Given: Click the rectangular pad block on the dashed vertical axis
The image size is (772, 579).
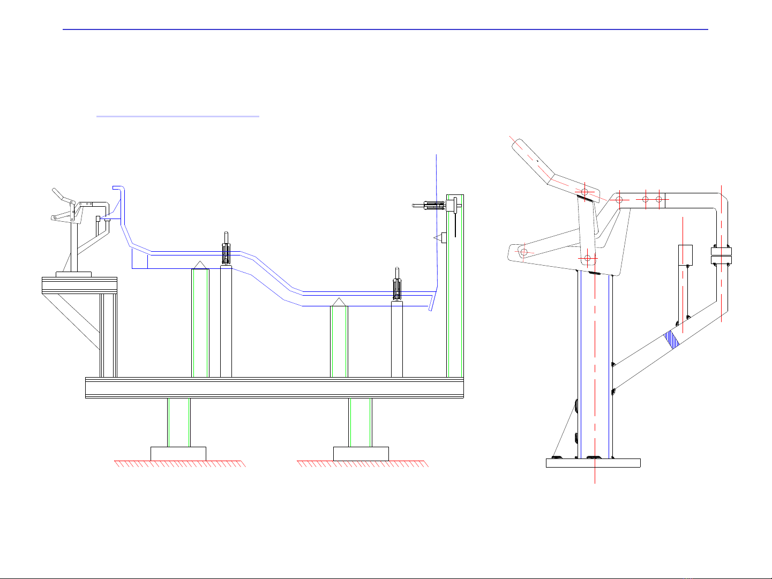Looking at the screenshot, I should (x=685, y=255).
